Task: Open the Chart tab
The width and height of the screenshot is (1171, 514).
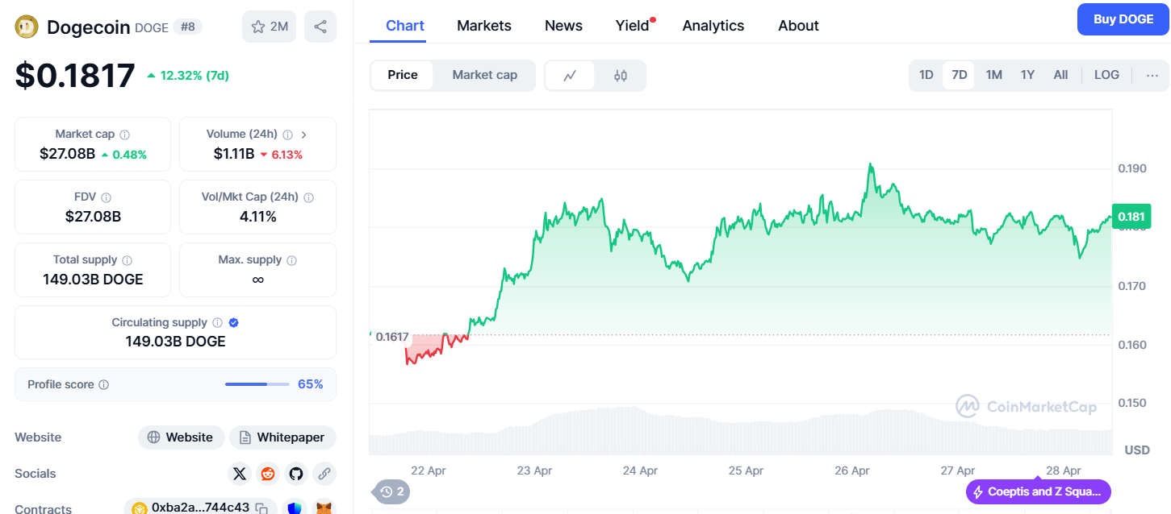Action: 405,26
